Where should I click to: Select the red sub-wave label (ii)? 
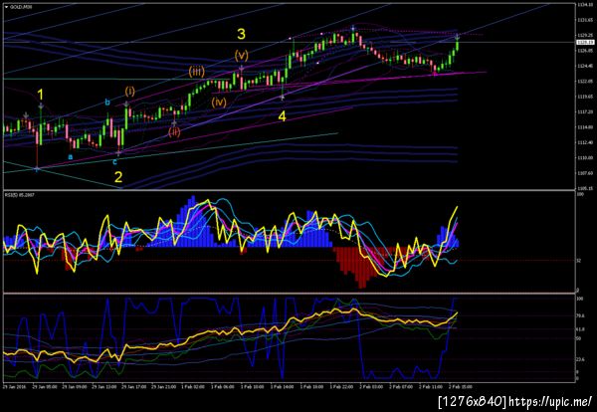174,132
